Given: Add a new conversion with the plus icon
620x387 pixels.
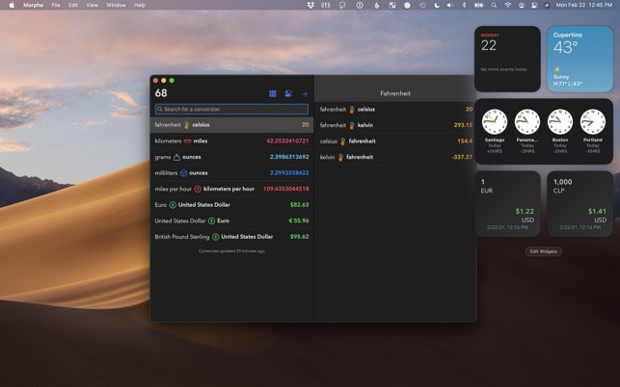Looking at the screenshot, I should click(305, 94).
